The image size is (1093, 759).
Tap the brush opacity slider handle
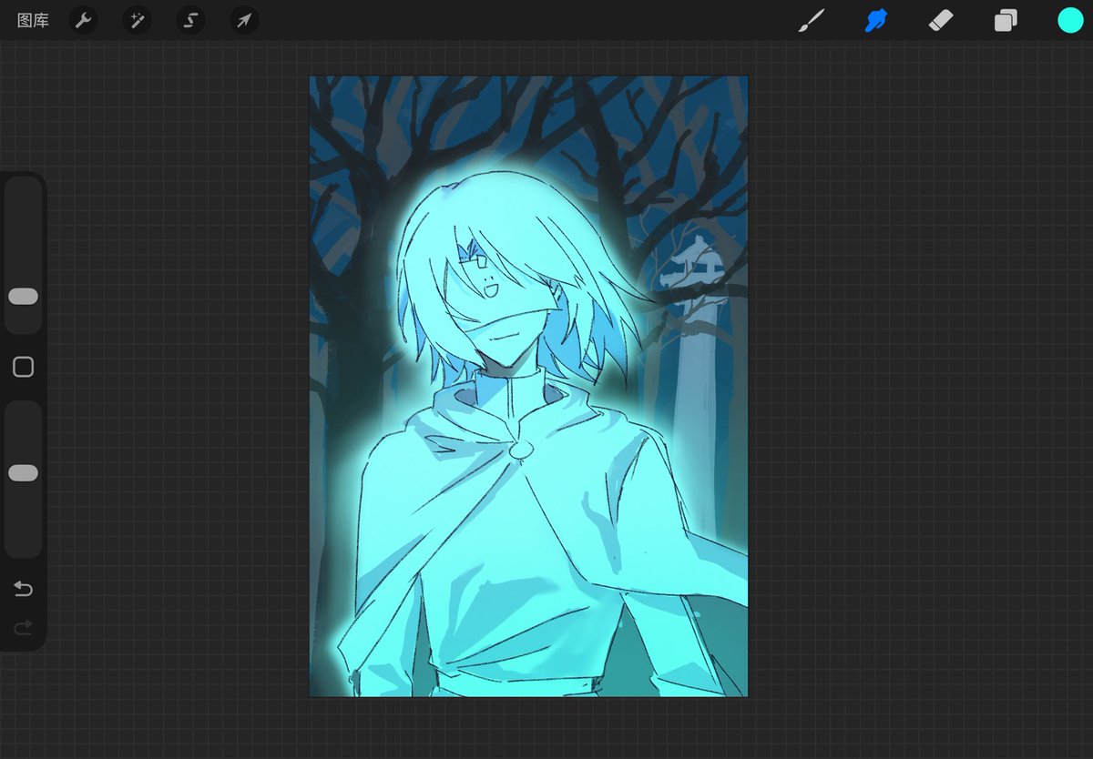24,471
